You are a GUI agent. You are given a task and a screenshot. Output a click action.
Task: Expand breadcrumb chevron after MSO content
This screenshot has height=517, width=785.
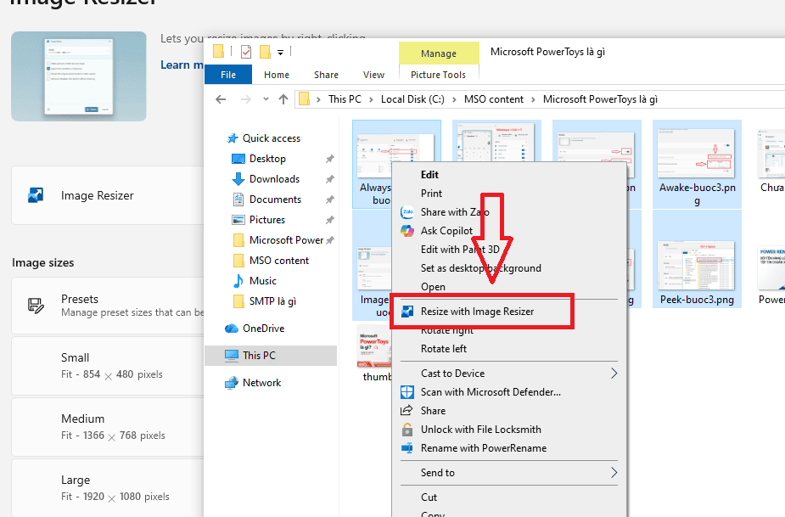click(x=533, y=99)
